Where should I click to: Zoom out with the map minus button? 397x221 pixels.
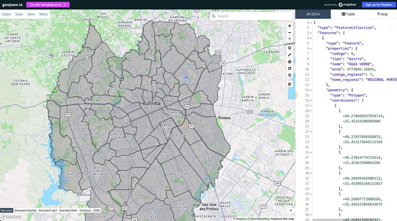pyautogui.click(x=290, y=33)
